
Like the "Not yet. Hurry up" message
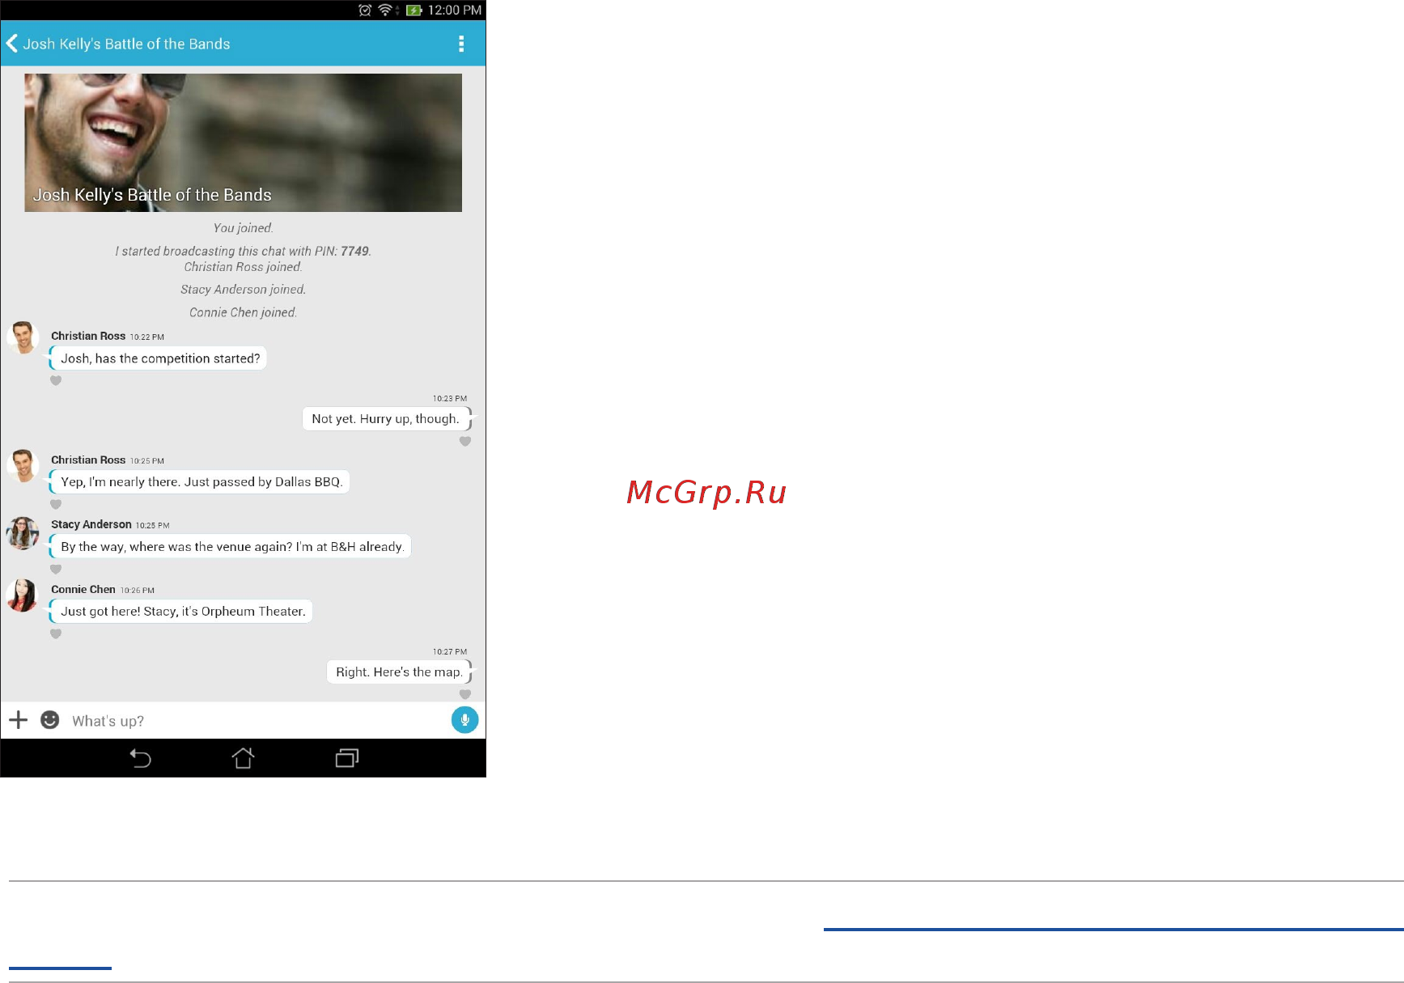pyautogui.click(x=465, y=441)
